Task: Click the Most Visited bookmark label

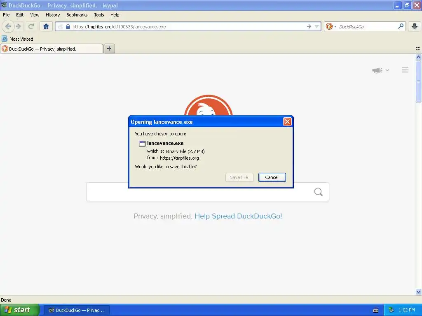Action: tap(21, 39)
